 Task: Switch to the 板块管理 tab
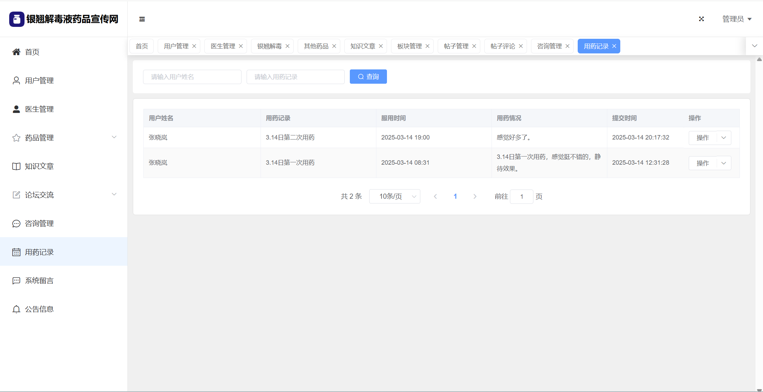pyautogui.click(x=409, y=46)
